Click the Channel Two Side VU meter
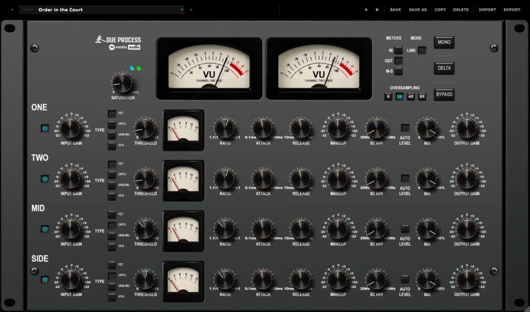Viewport: 530px width, 312px height. click(x=319, y=68)
